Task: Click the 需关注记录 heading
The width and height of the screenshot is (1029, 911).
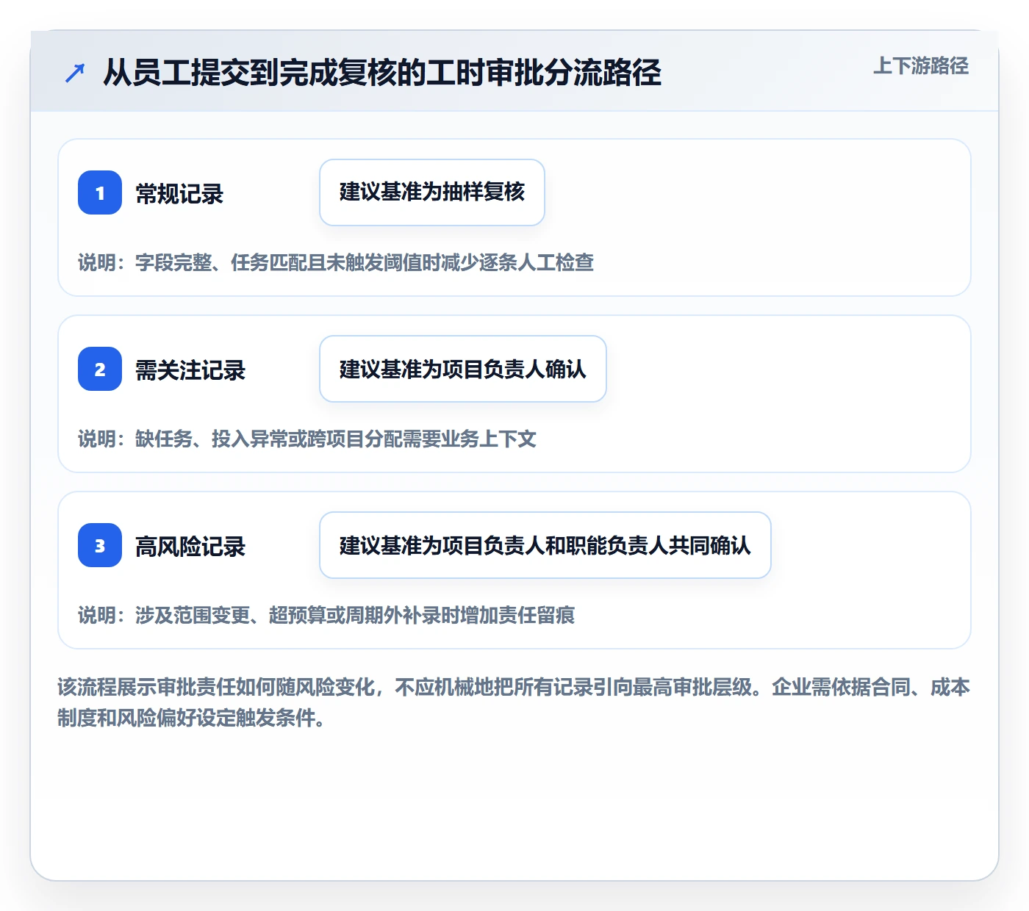Action: pyautogui.click(x=190, y=370)
